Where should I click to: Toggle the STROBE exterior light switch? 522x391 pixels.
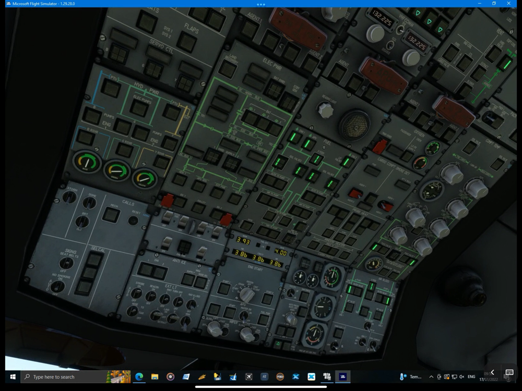coord(137,294)
